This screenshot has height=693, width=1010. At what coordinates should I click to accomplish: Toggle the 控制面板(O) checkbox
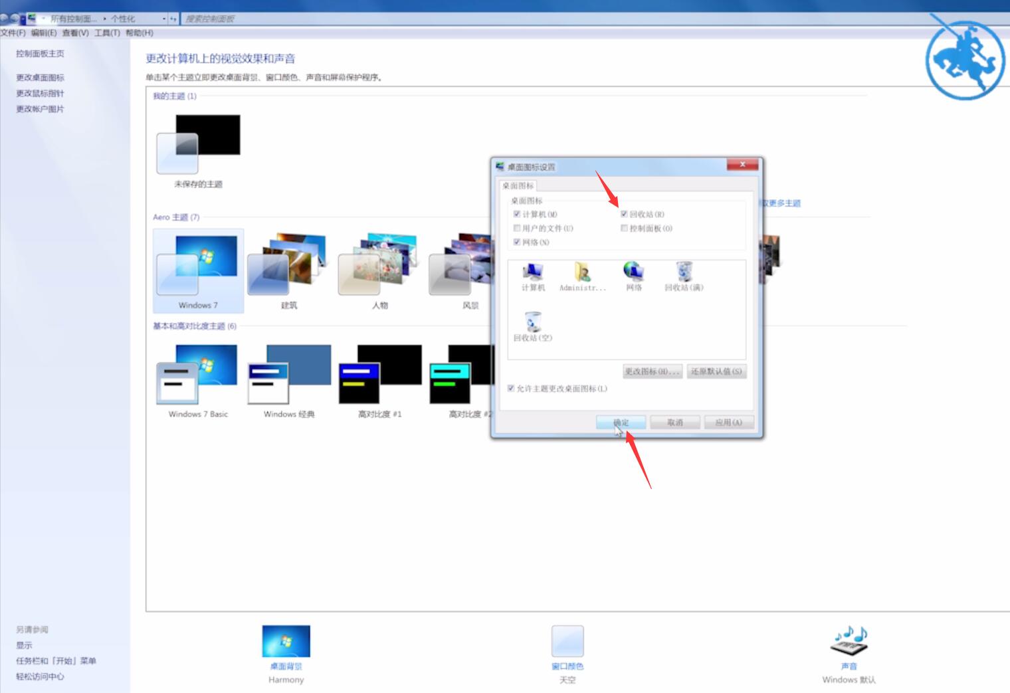point(624,228)
